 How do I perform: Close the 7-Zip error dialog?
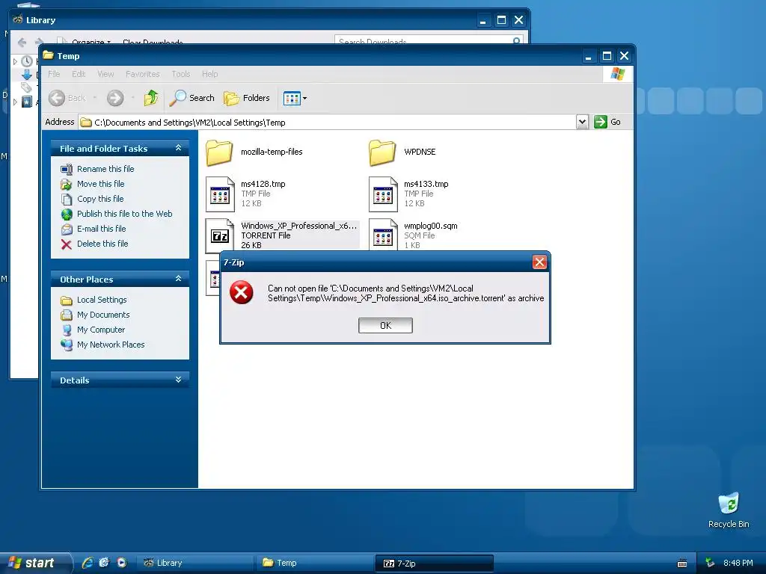click(x=539, y=262)
